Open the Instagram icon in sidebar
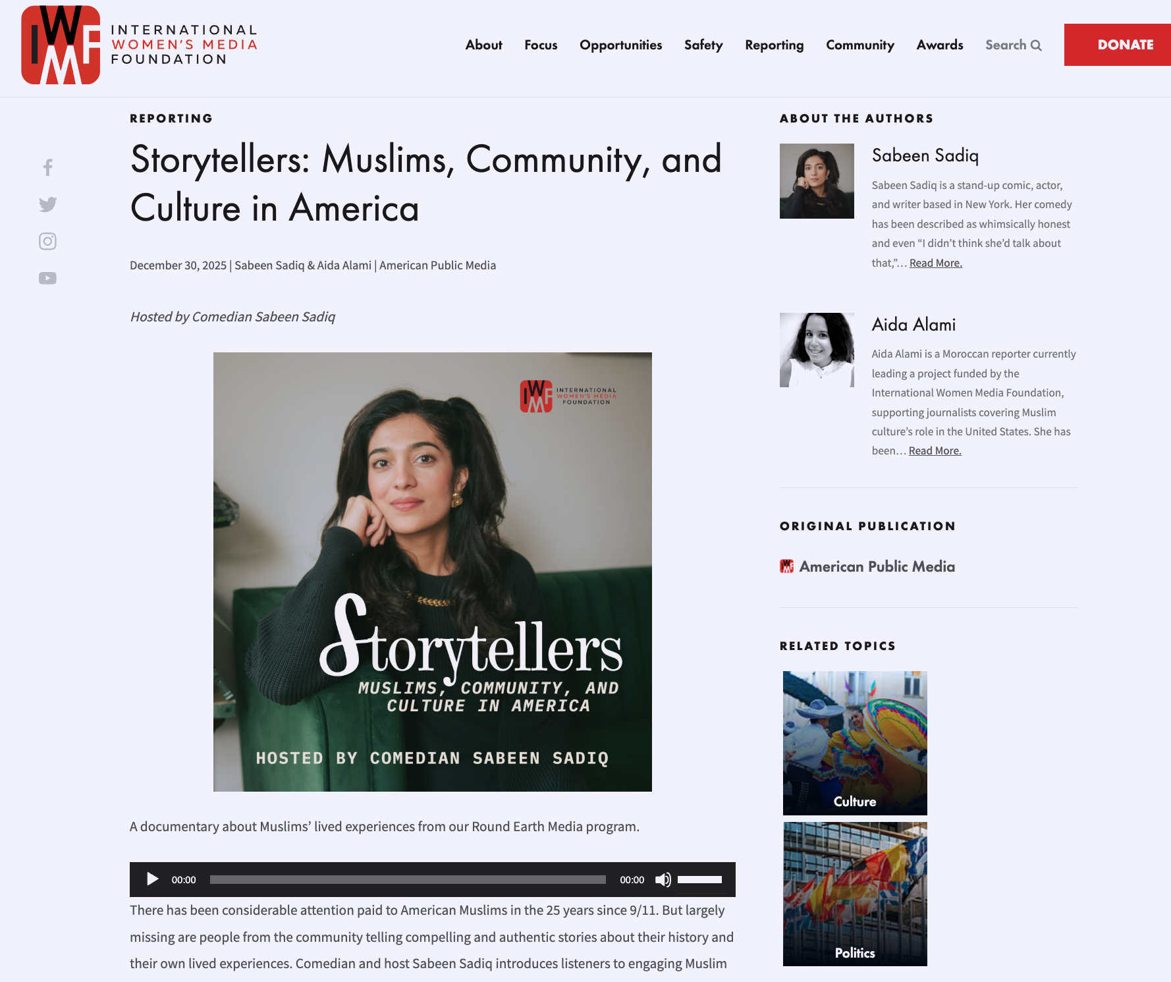This screenshot has width=1171, height=982. point(47,241)
